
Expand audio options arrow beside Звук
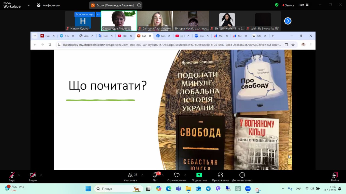click(19, 175)
